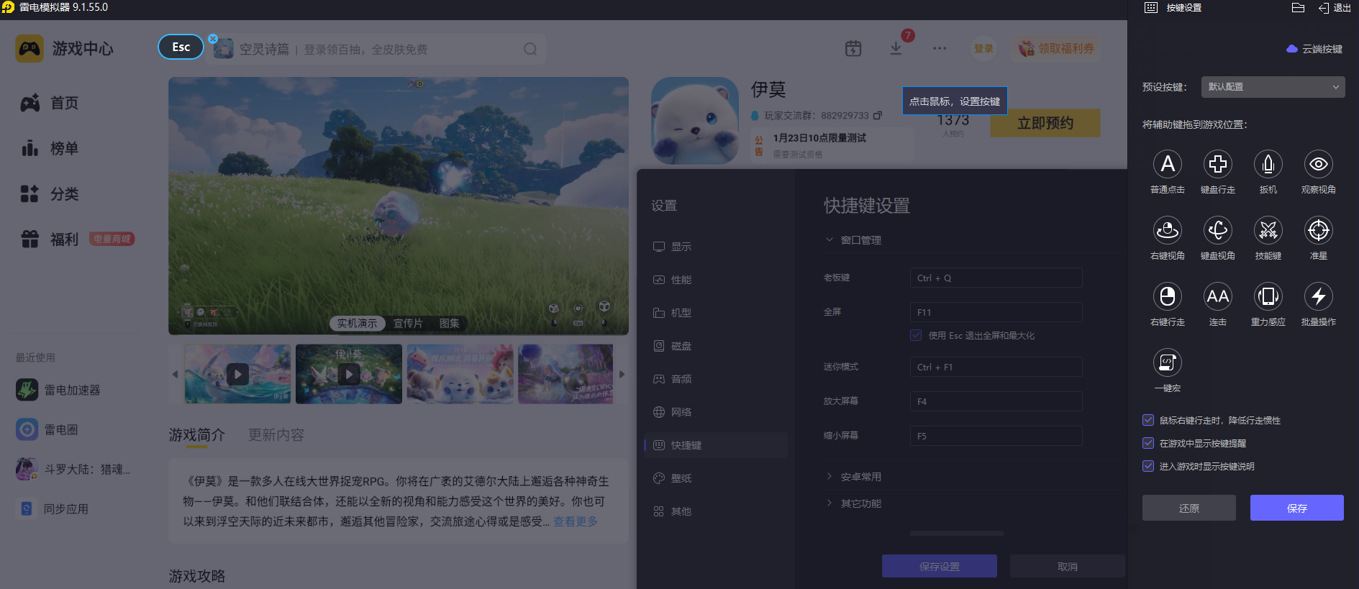Select the 重力感应 gravity sensor icon
The height and width of the screenshot is (589, 1359).
point(1268,297)
